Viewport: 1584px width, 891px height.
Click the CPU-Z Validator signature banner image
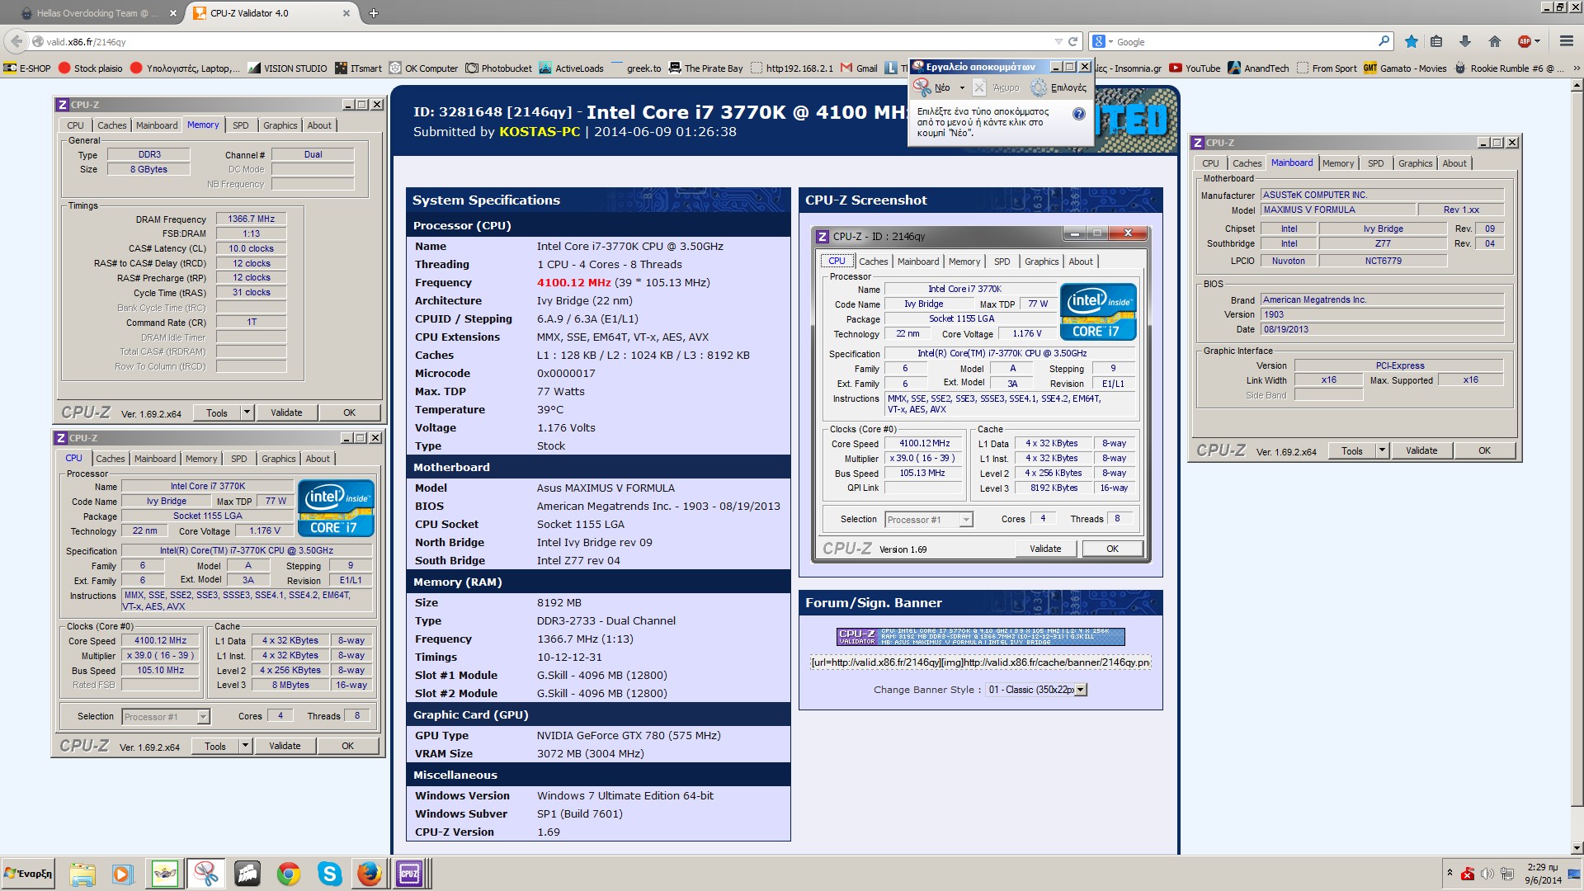980,637
